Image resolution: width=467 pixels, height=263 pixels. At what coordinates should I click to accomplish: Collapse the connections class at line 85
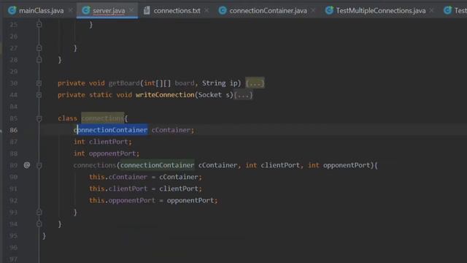coord(39,118)
